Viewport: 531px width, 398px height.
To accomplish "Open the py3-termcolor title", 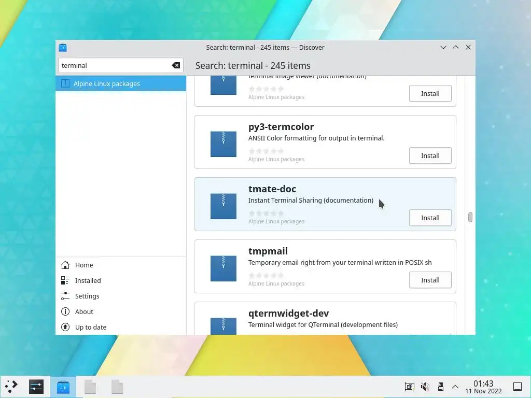I will [x=281, y=127].
